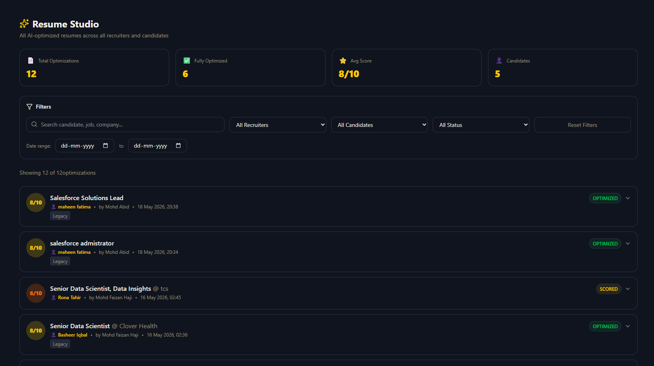Click candidate name Basheer Iqbal

pyautogui.click(x=72, y=335)
